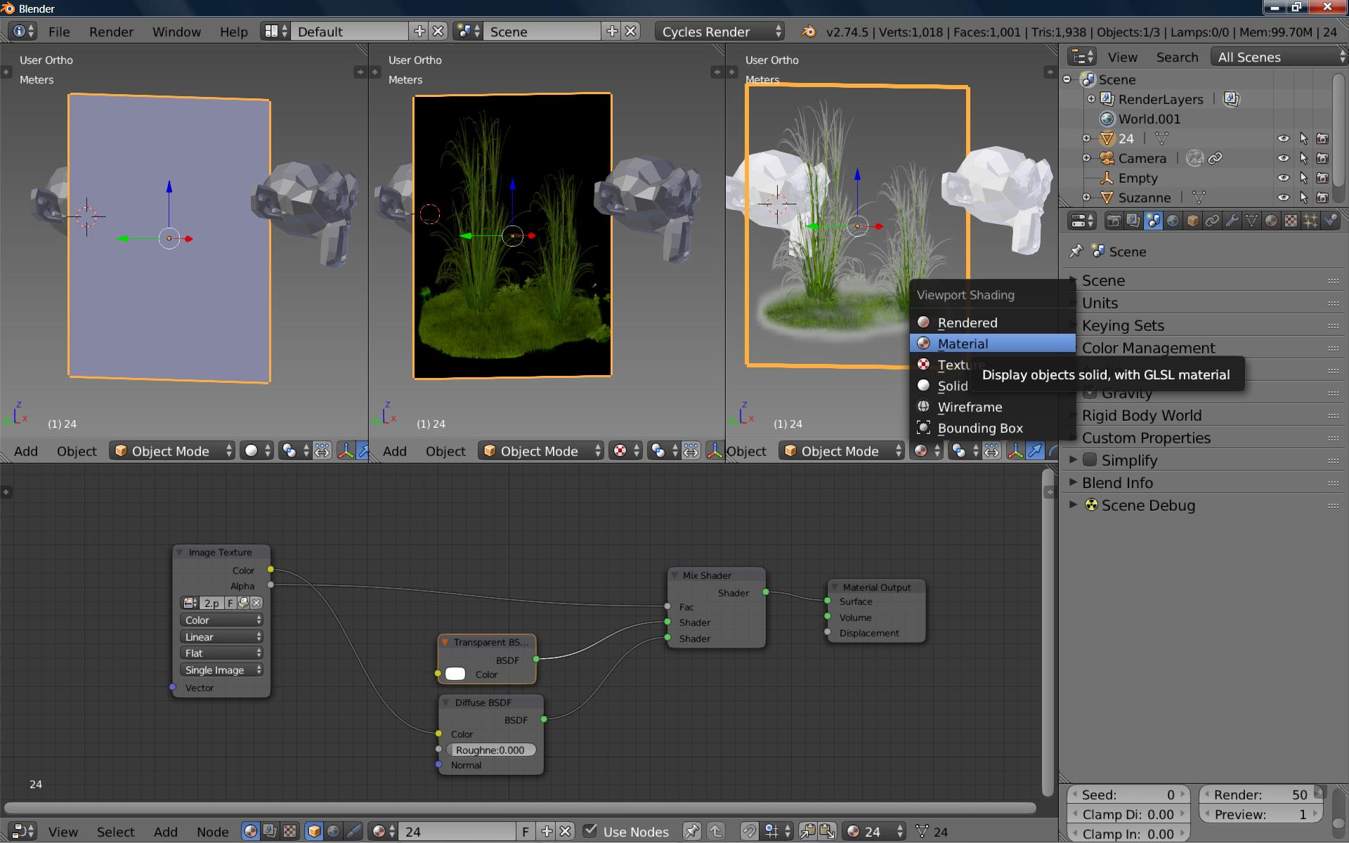Select the Scene properties tab icon

pos(1153,221)
